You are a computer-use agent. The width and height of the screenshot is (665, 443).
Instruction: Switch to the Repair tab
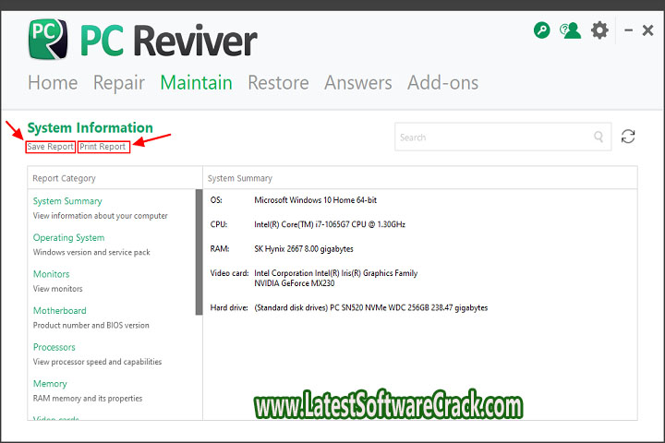coord(119,83)
